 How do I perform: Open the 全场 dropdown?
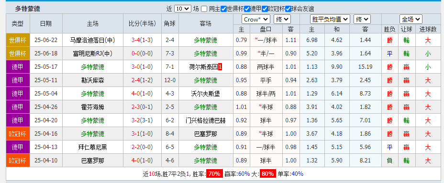[x=411, y=19]
